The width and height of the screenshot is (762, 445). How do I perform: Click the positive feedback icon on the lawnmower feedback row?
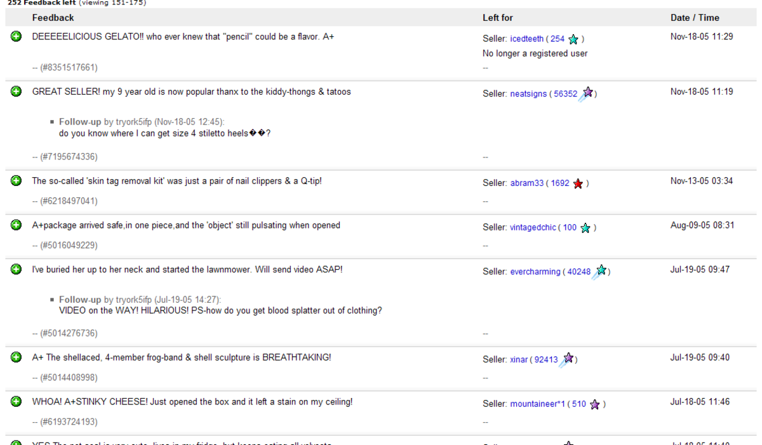[15, 269]
